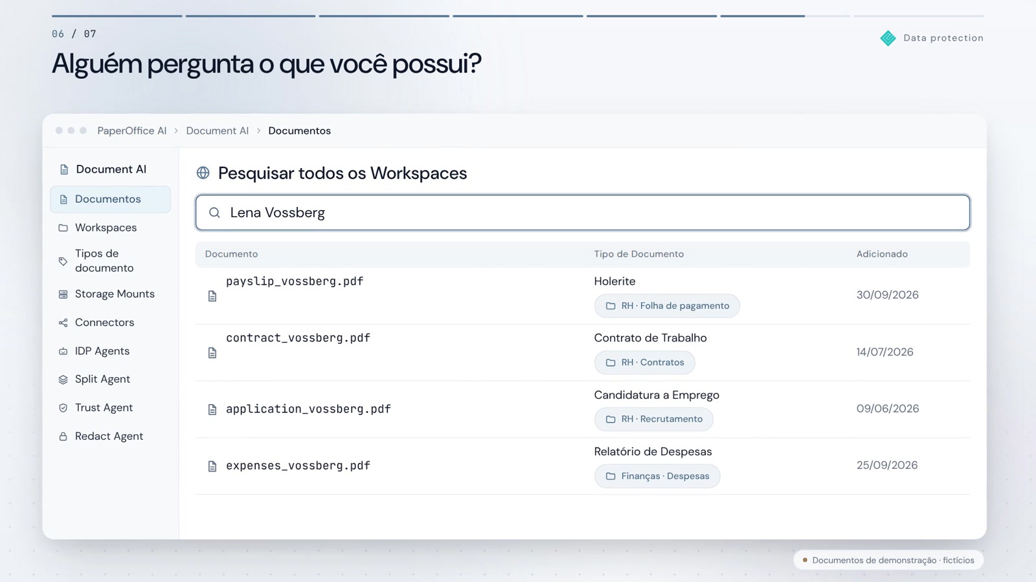Select the Holerite document type
This screenshot has width=1036, height=582.
[x=614, y=281]
